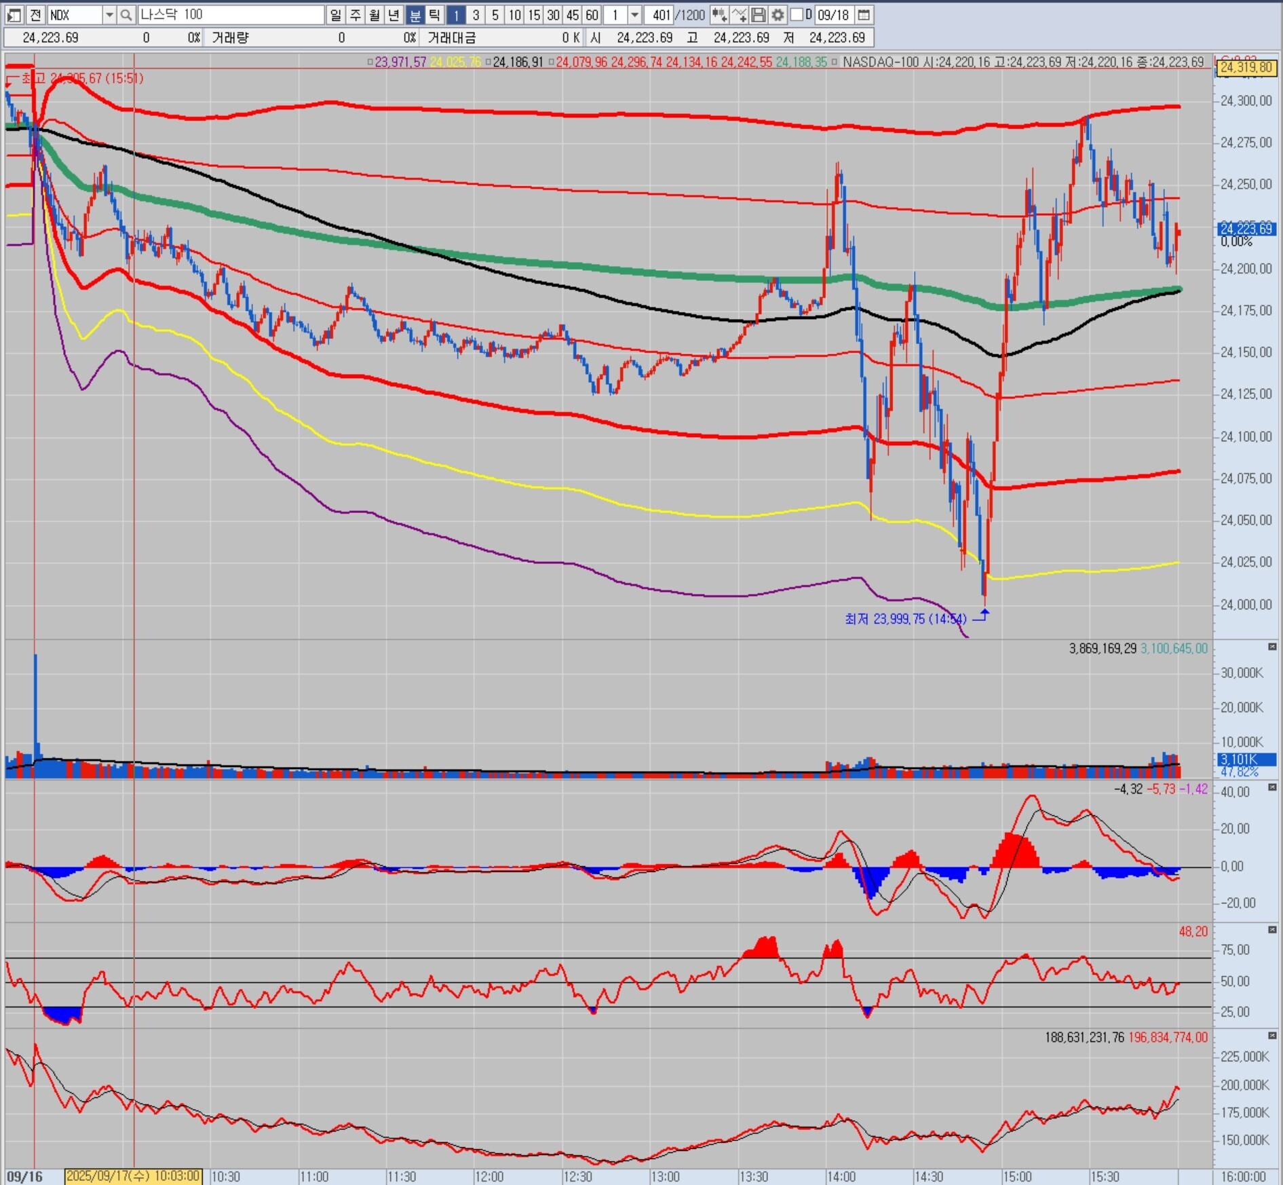Open the calendar date picker icon
Image resolution: width=1283 pixels, height=1185 pixels.
864,15
